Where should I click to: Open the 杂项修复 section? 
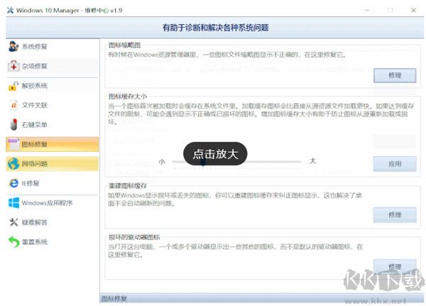click(x=52, y=66)
